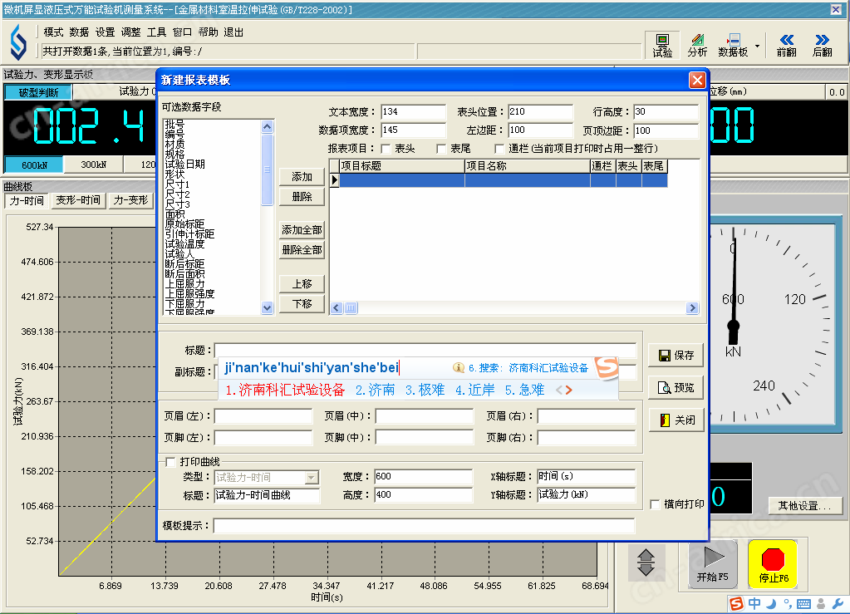Click the red 停止F6 stop button
Viewport: 850px width, 614px height.
click(773, 564)
